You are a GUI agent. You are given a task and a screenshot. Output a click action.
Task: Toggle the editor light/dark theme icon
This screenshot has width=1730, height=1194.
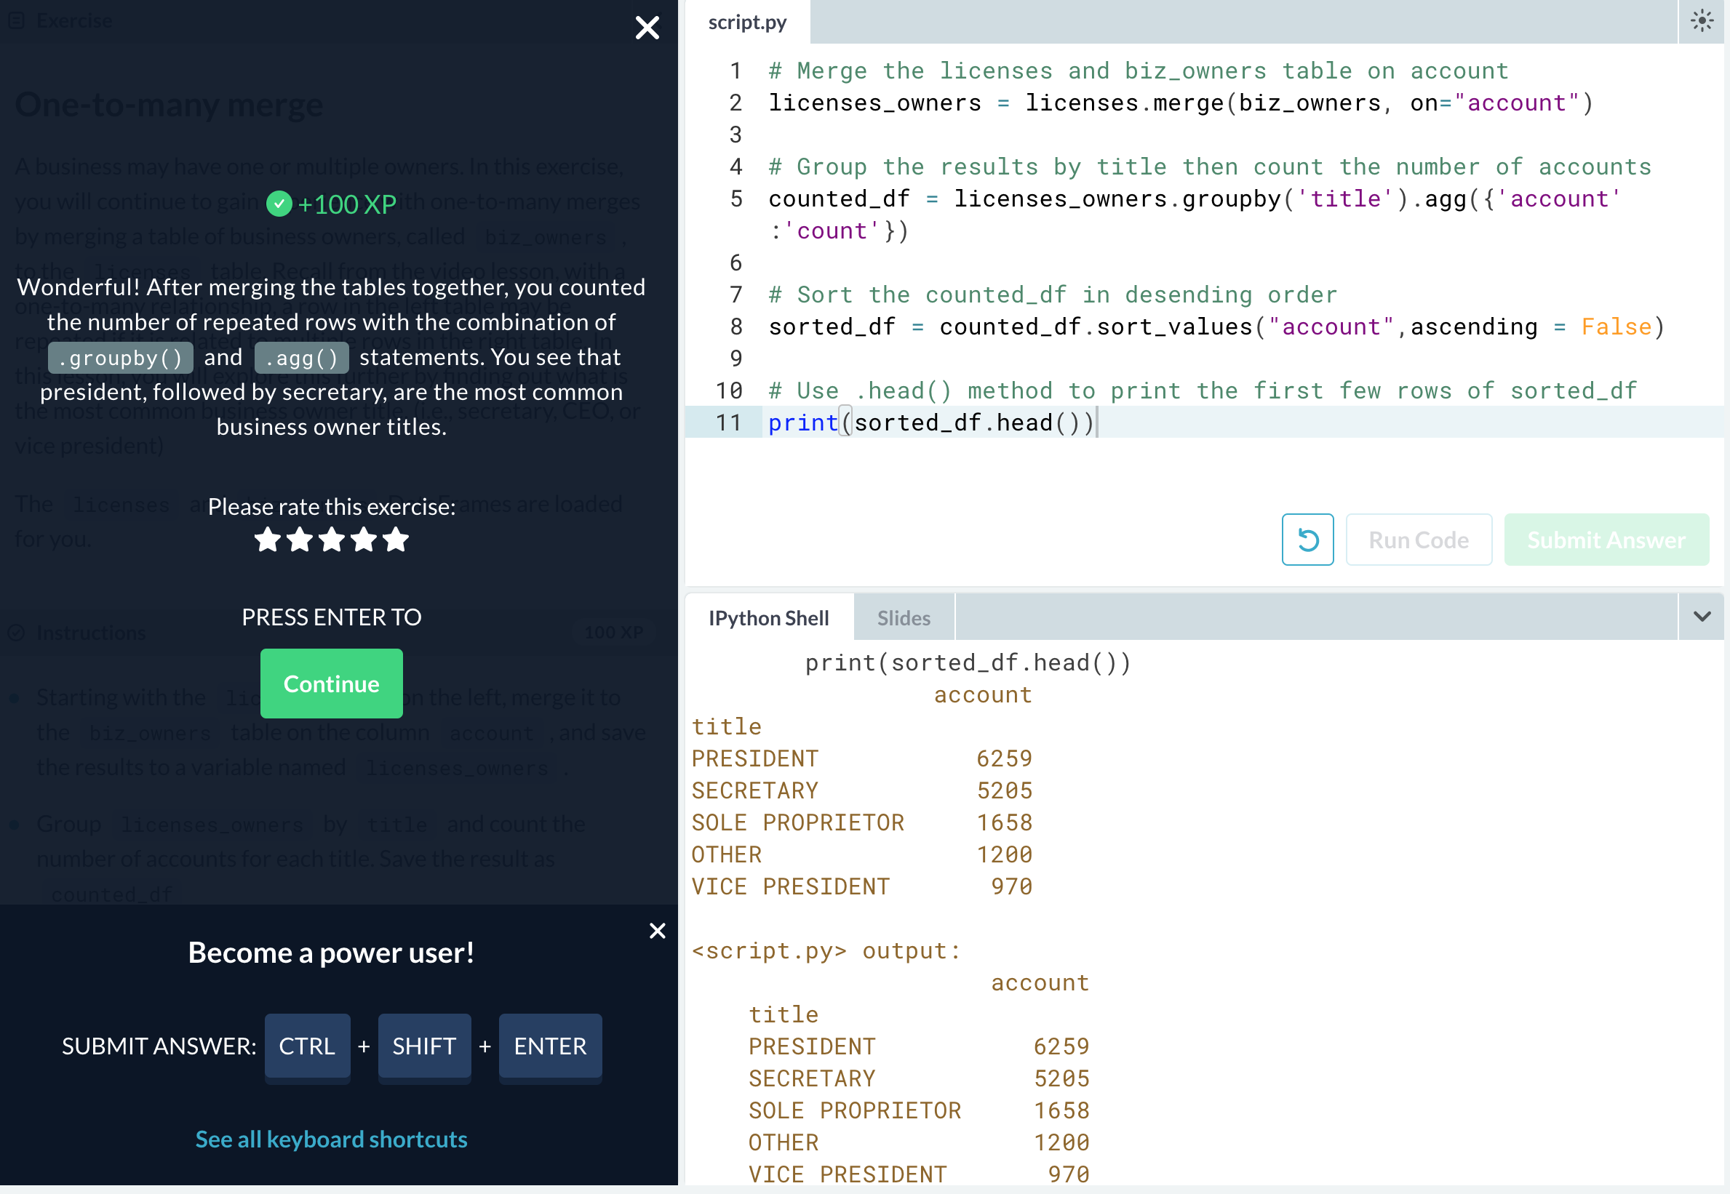[1702, 20]
